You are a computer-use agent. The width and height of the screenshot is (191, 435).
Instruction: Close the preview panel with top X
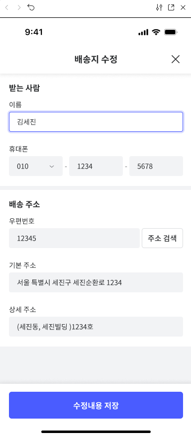pos(183,7)
